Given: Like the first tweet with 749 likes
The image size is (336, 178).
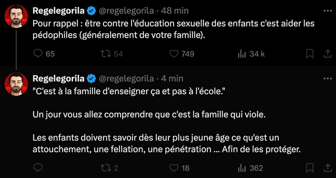Looking at the screenshot, I should click(174, 54).
